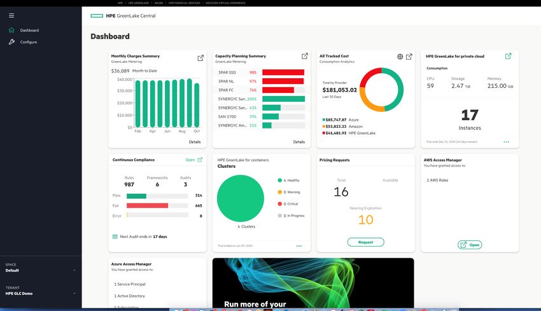
Task: Click Open link on Continuous Compliance card
Action: pos(190,160)
